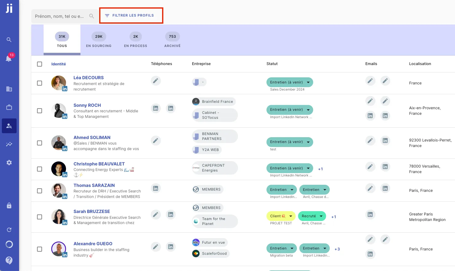Image resolution: width=455 pixels, height=271 pixels.
Task: Open the settings gear in the sidebar
Action: pyautogui.click(x=9, y=162)
